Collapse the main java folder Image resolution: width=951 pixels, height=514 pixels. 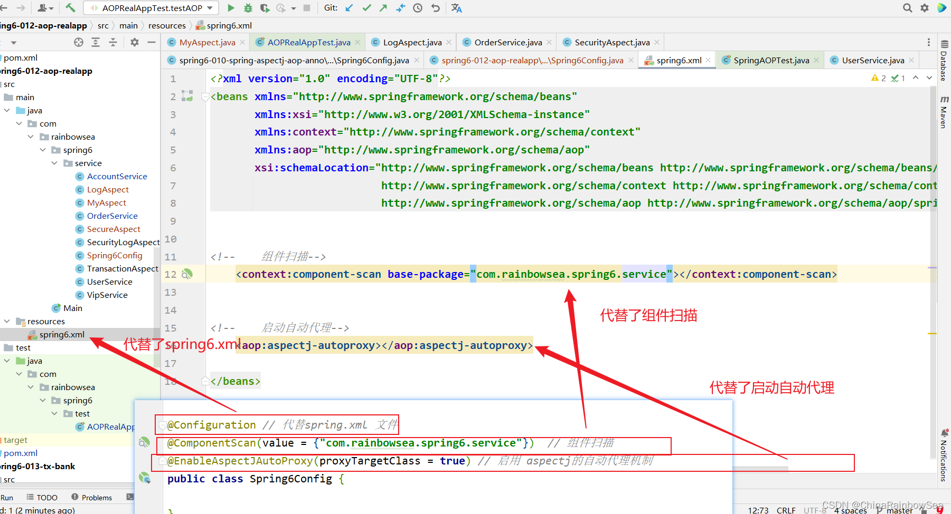point(7,110)
